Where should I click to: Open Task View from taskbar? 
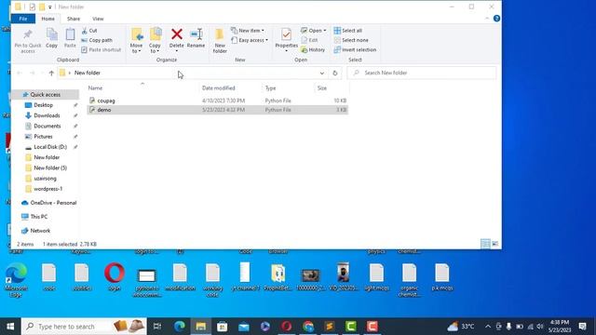click(157, 327)
